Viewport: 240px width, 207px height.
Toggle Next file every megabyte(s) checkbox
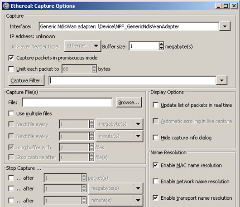pos(11,124)
